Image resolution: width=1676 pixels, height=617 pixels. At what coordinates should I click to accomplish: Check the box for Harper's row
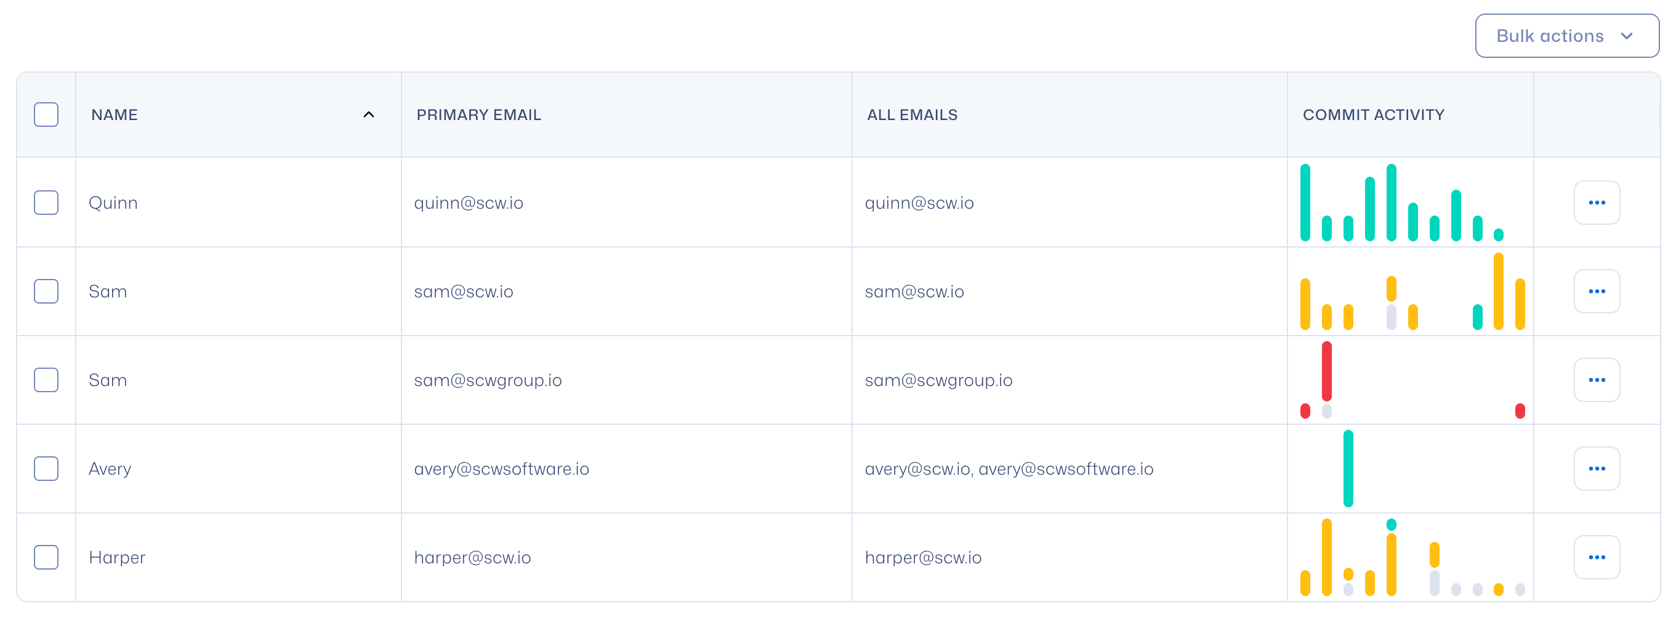coord(46,557)
